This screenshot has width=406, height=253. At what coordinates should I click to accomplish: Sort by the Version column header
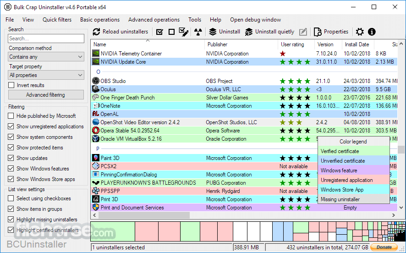pyautogui.click(x=328, y=44)
